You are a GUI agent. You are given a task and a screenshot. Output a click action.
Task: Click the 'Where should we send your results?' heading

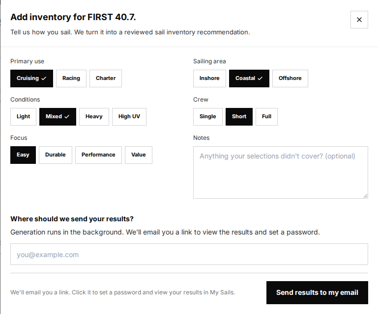pos(72,219)
